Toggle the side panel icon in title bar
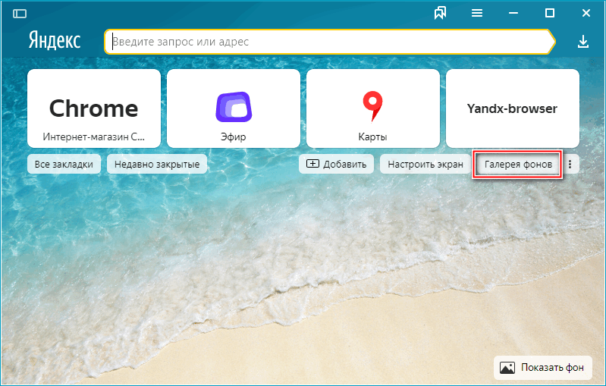This screenshot has height=386, width=606. [20, 13]
